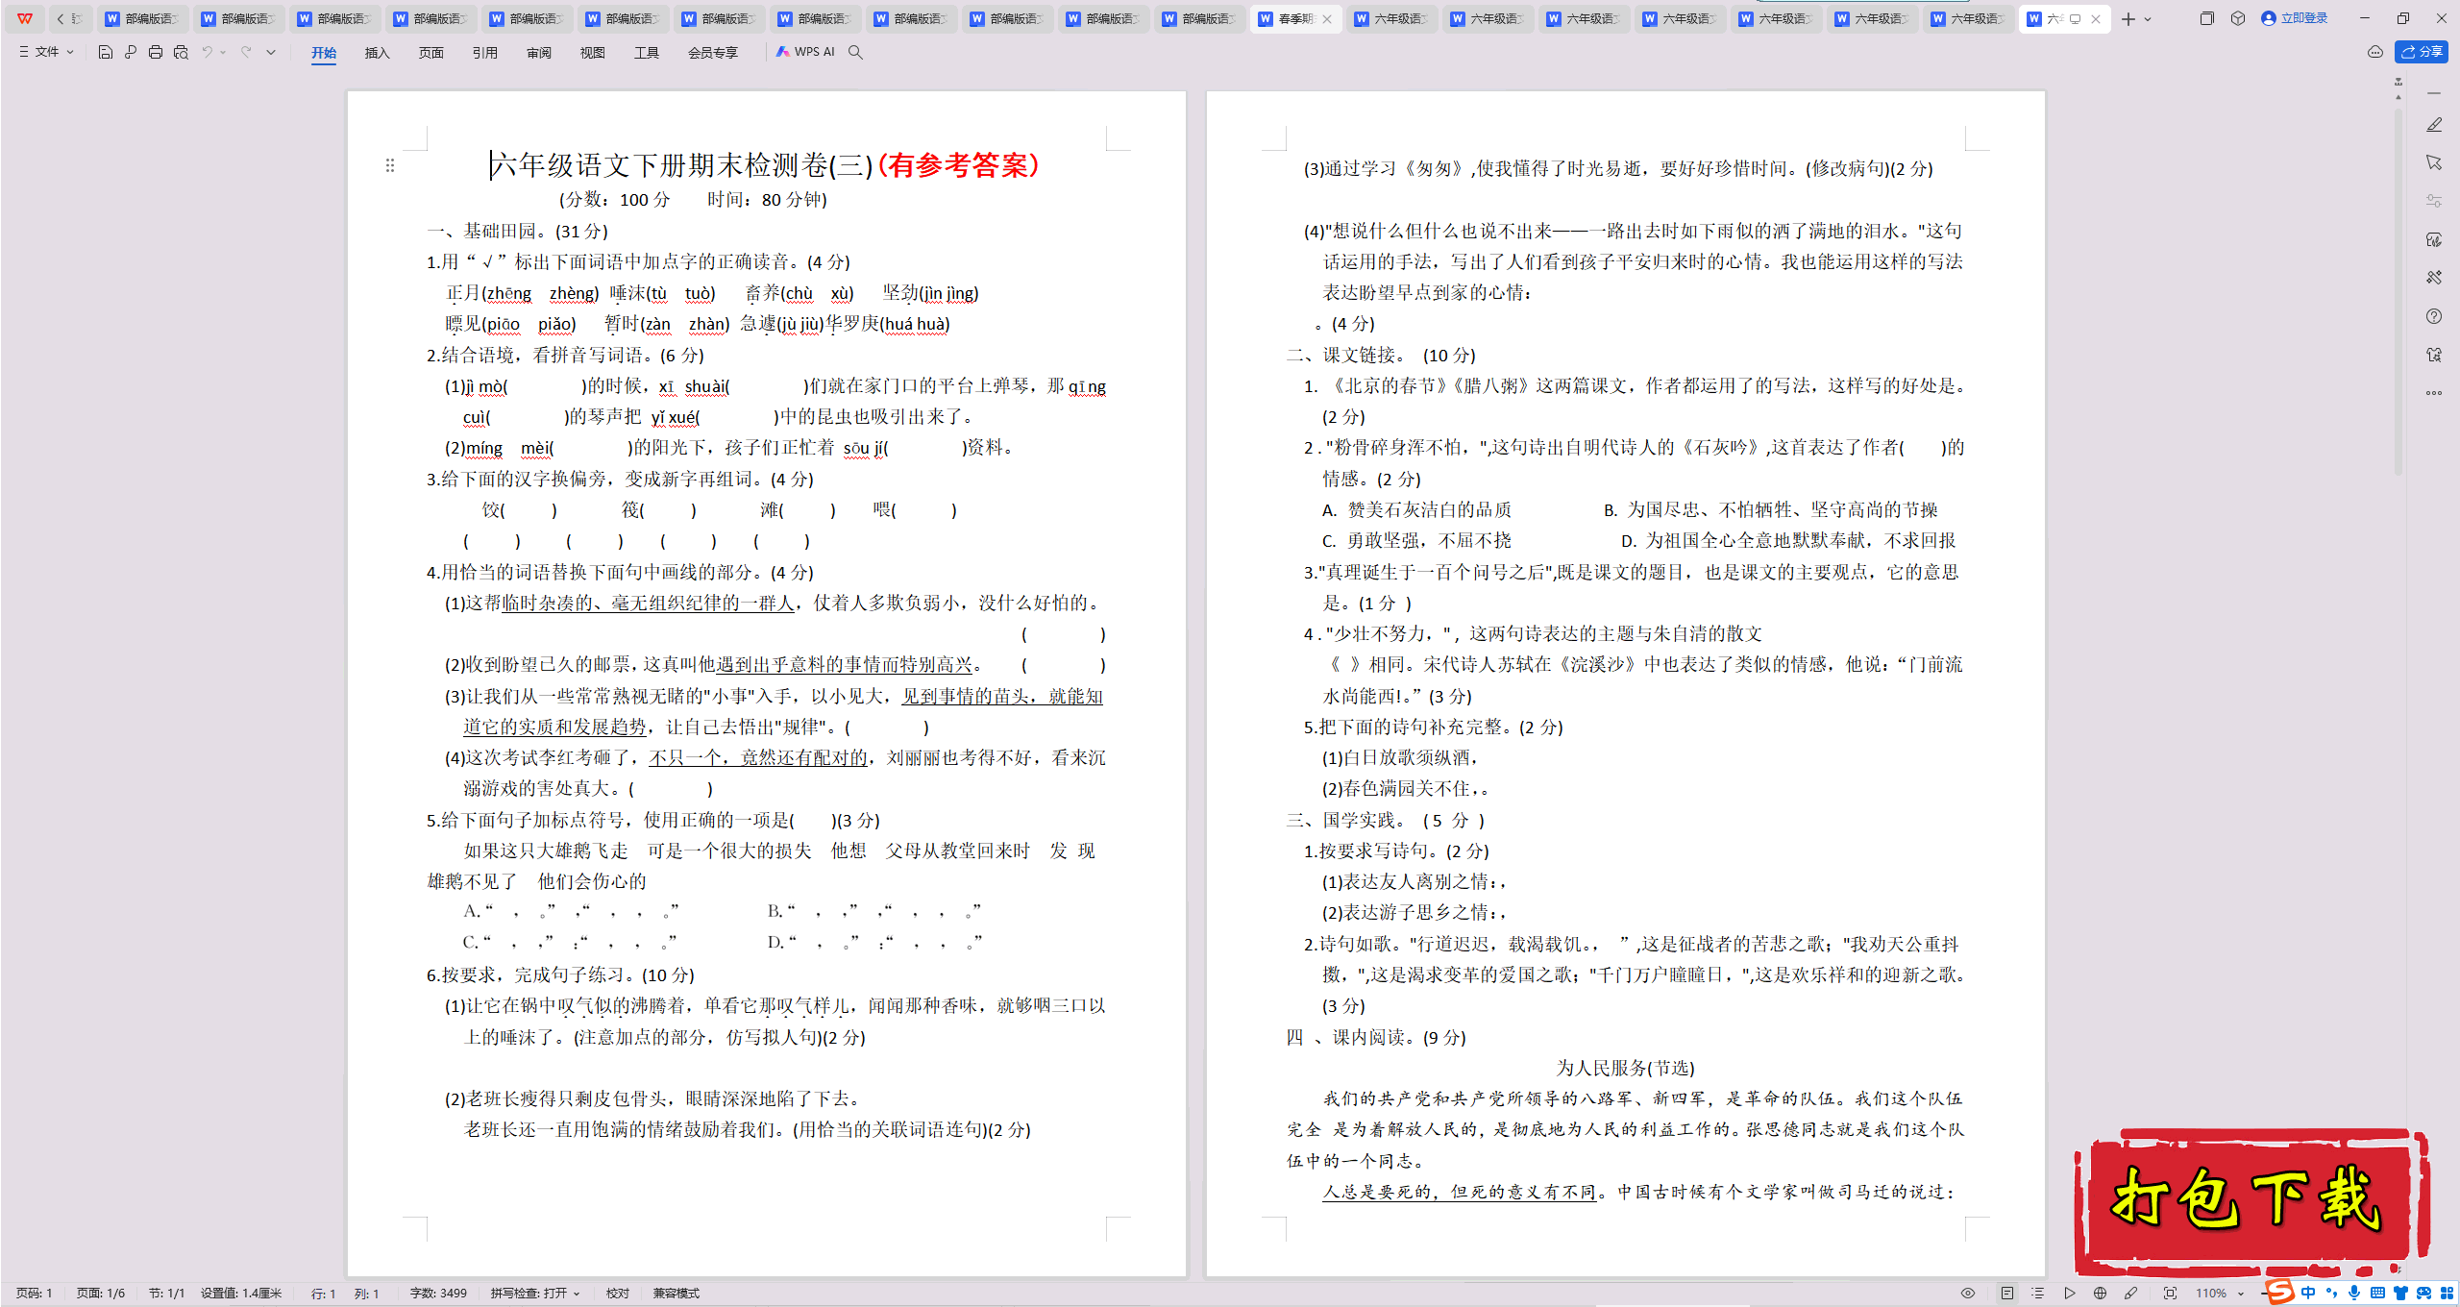Click the multi-window icon in title bar
Image resolution: width=2460 pixels, height=1307 pixels.
pyautogui.click(x=2207, y=18)
